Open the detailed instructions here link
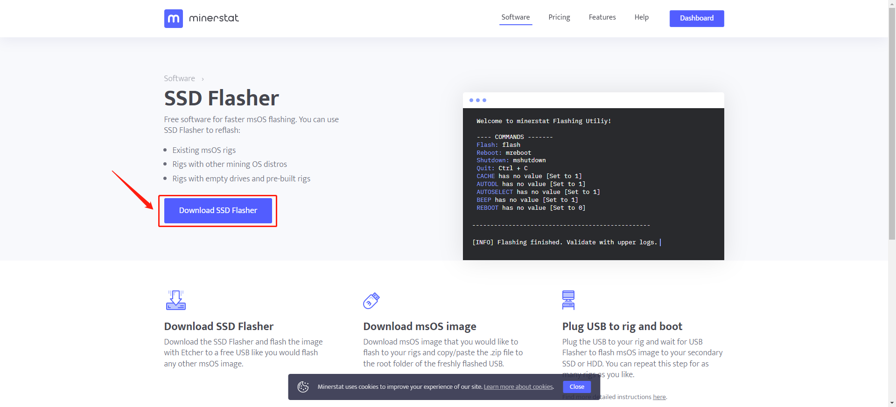Image resolution: width=896 pixels, height=407 pixels. click(x=659, y=397)
